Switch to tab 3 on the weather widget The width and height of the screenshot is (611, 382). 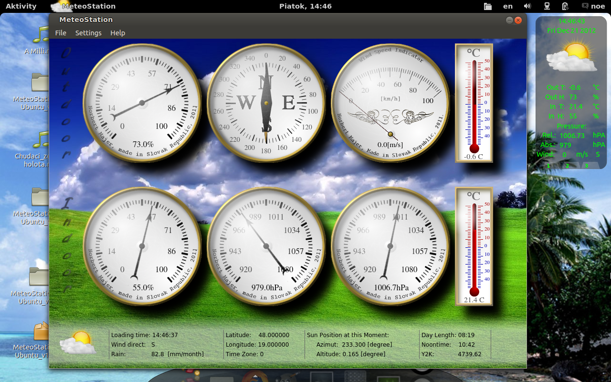586,165
